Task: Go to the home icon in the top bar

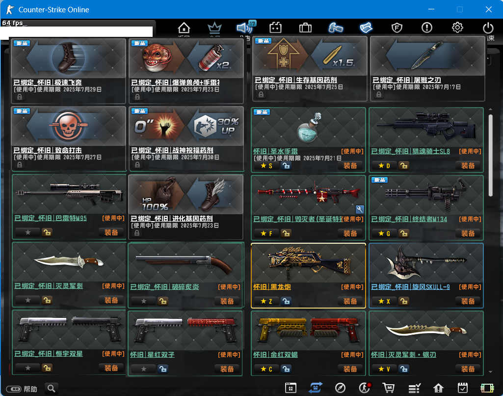Action: click(184, 28)
